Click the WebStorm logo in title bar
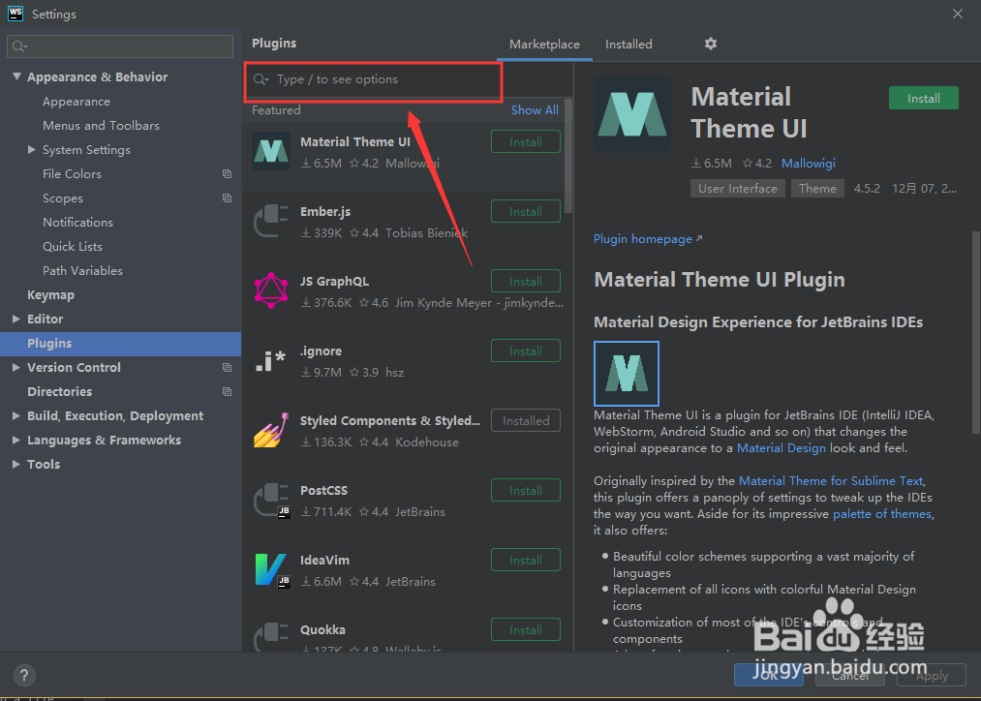Viewport: 981px width, 701px height. tap(15, 14)
